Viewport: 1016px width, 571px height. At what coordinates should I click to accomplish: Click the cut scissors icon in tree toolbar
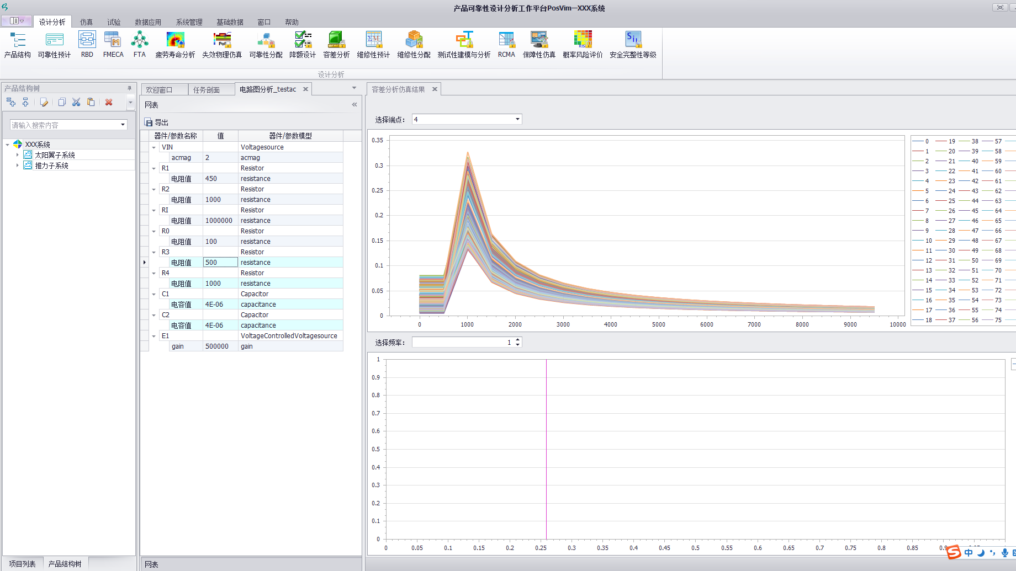pyautogui.click(x=76, y=102)
